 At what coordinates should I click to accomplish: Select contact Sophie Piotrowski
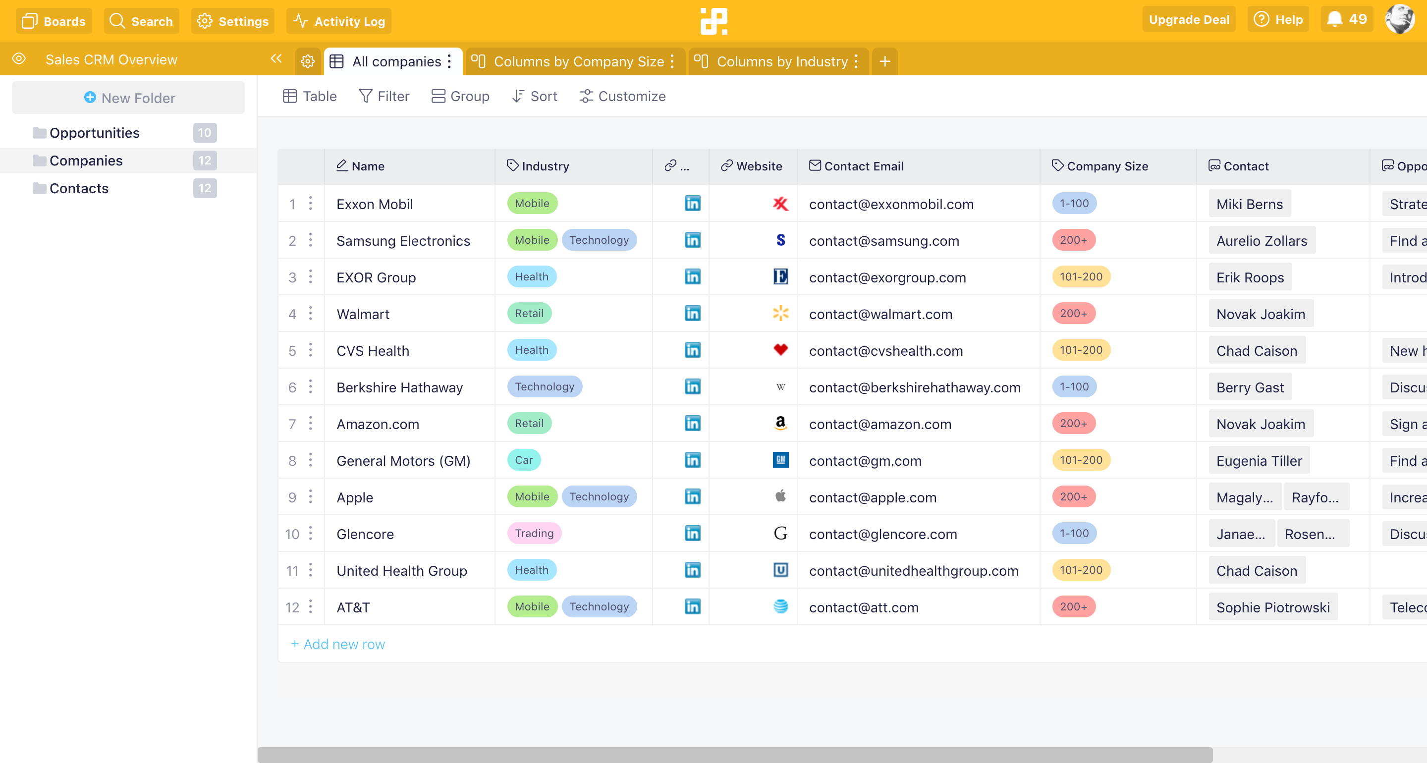[1273, 607]
